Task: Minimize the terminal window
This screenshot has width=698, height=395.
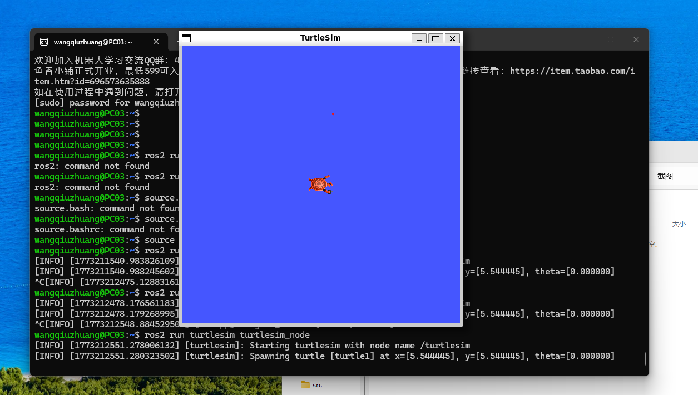Action: click(585, 39)
